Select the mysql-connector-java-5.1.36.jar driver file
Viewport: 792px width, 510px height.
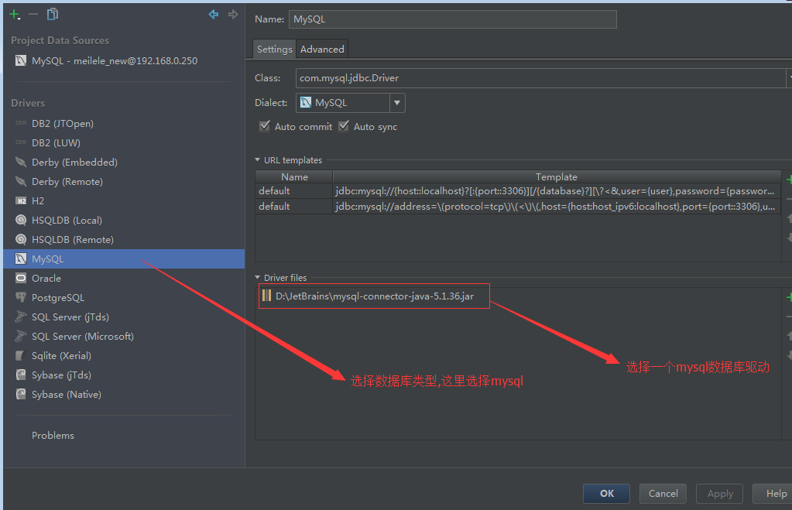pyautogui.click(x=374, y=296)
